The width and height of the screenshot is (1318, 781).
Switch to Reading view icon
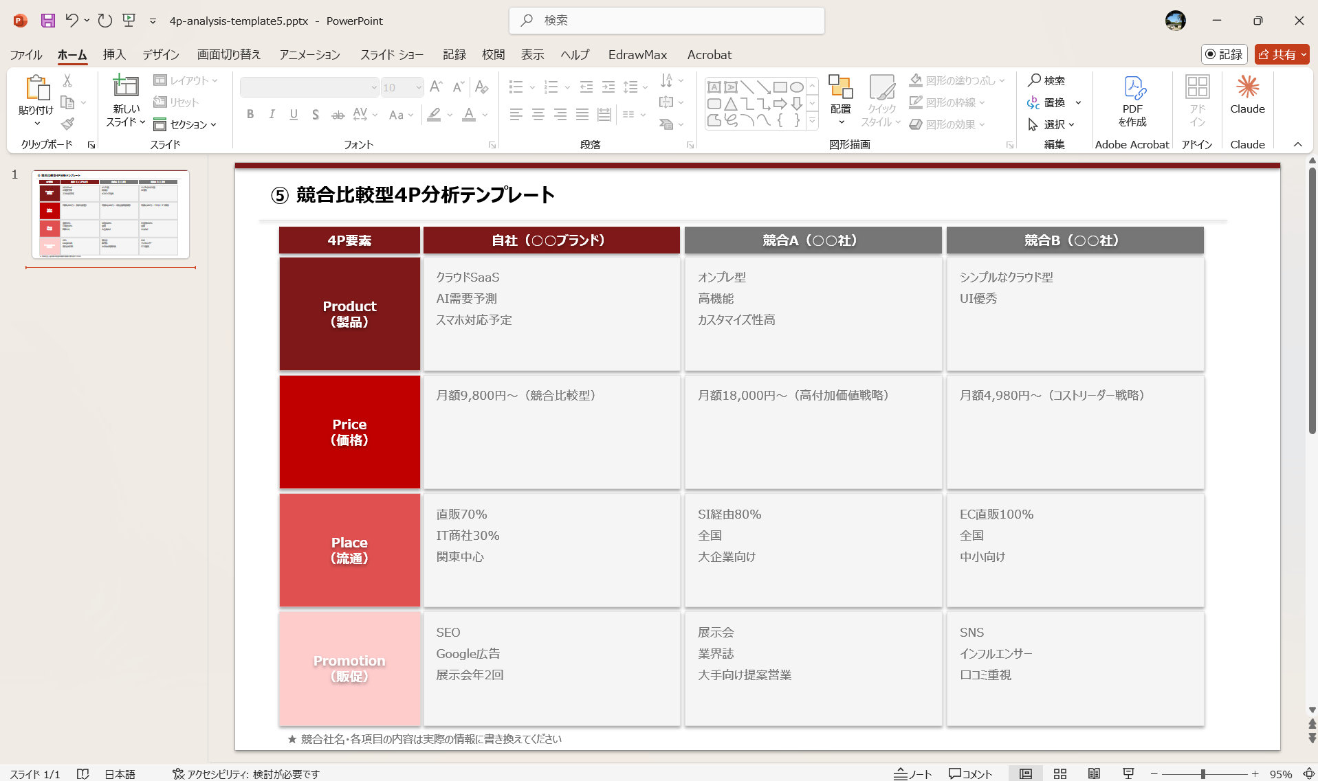pos(1094,773)
